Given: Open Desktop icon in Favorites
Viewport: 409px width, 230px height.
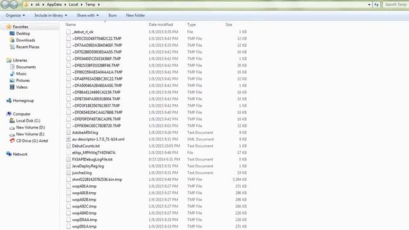Looking at the screenshot, I should (12, 33).
